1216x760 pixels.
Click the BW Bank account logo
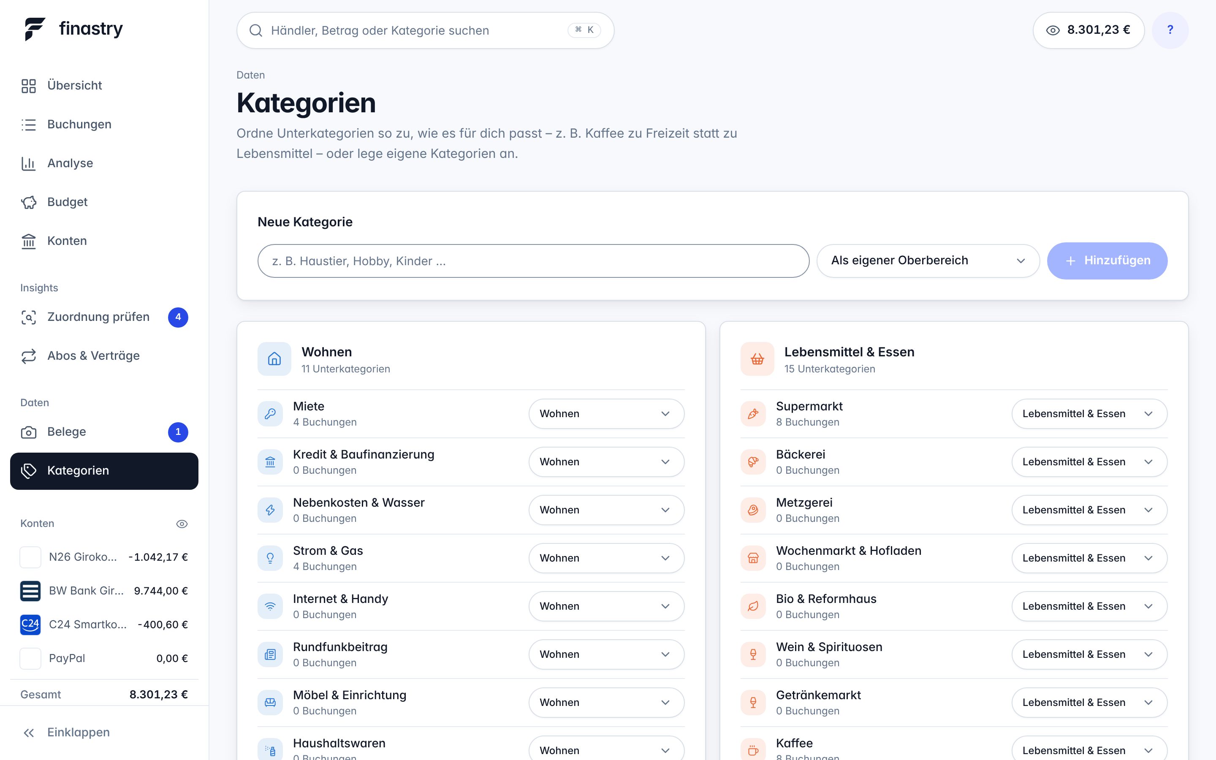pos(30,591)
